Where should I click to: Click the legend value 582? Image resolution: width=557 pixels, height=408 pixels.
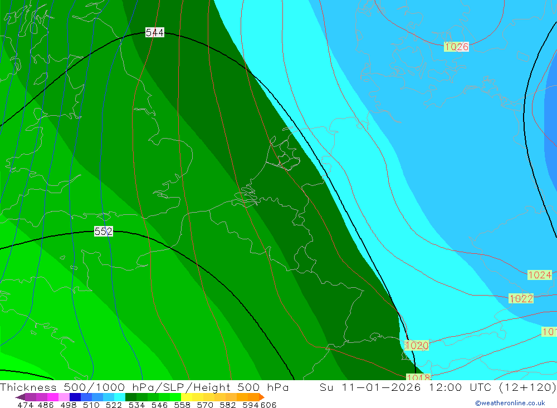pos(228,405)
